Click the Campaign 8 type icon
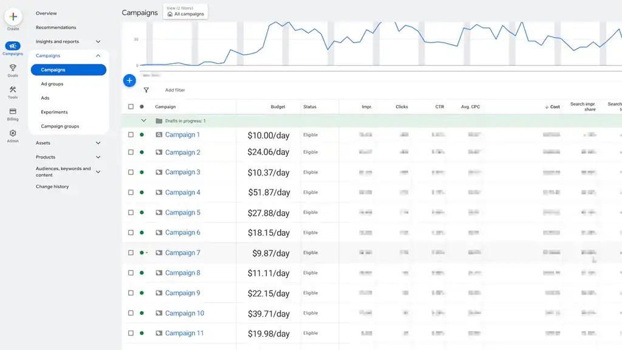 click(159, 273)
